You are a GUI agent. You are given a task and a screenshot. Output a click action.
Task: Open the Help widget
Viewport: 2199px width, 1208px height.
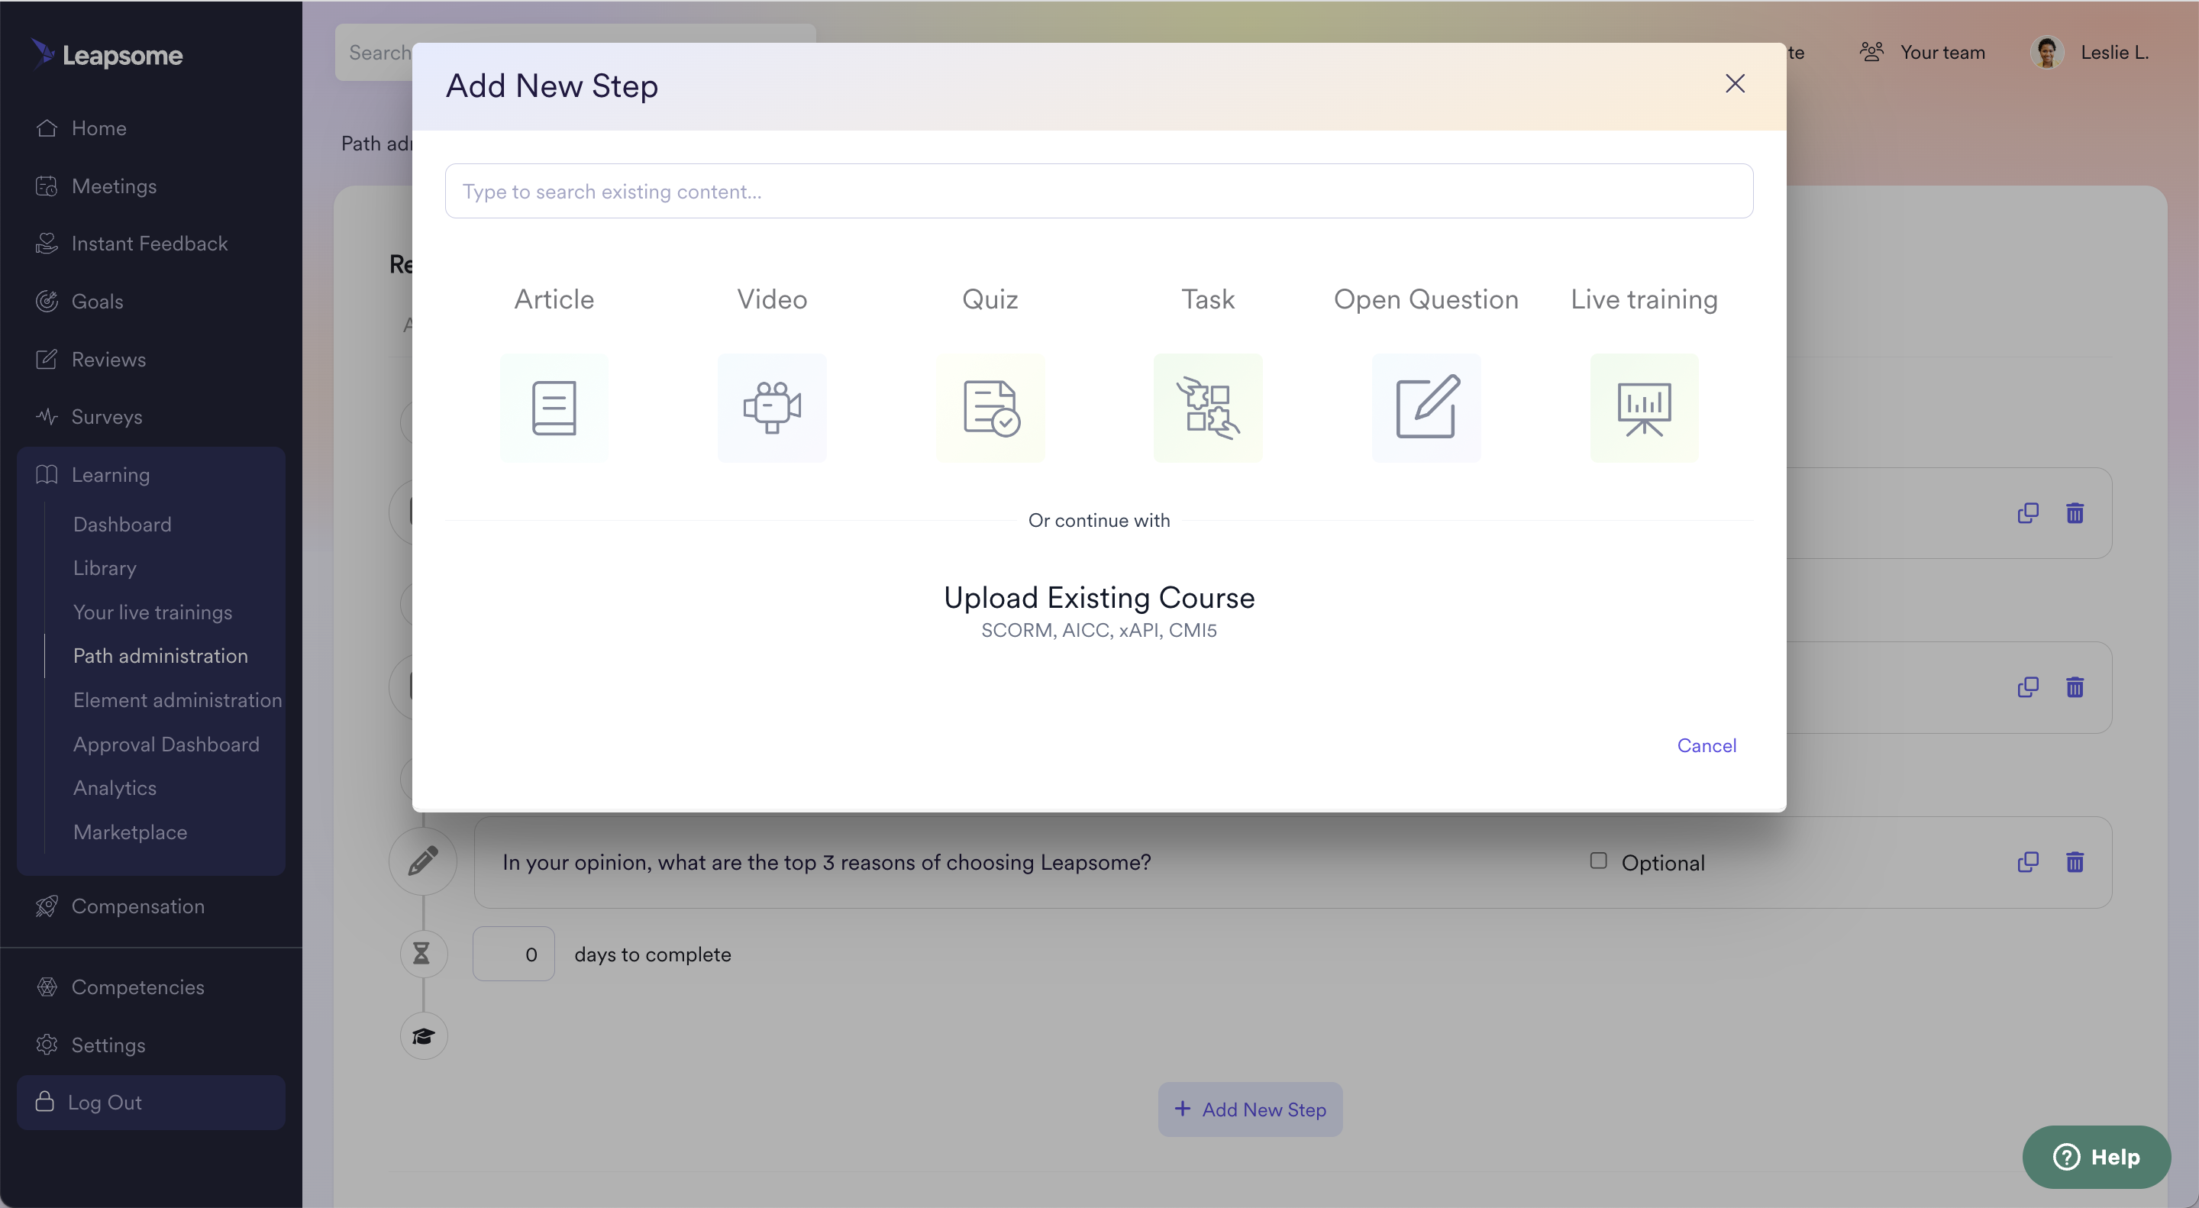[2096, 1157]
